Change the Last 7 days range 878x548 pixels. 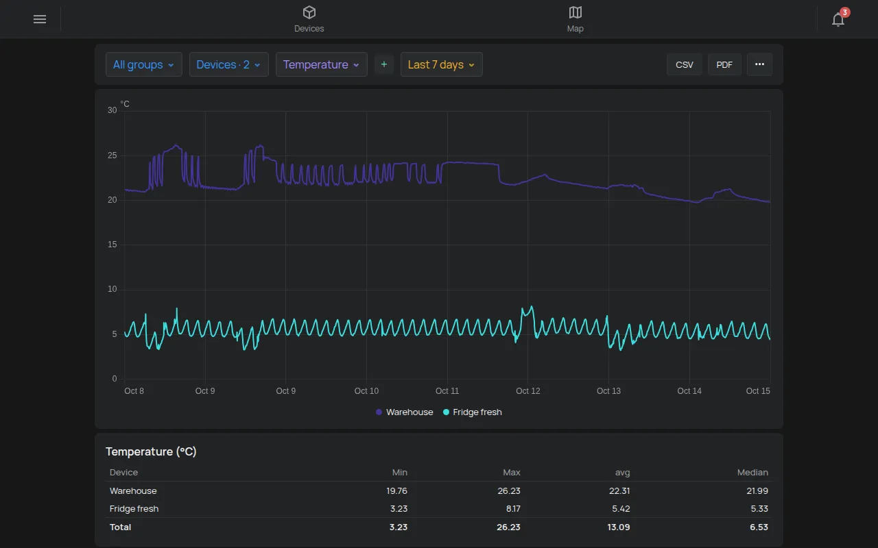pyautogui.click(x=442, y=64)
